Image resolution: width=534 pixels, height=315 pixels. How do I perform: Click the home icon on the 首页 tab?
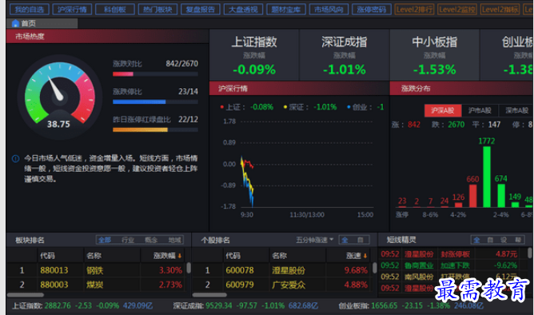coord(15,23)
